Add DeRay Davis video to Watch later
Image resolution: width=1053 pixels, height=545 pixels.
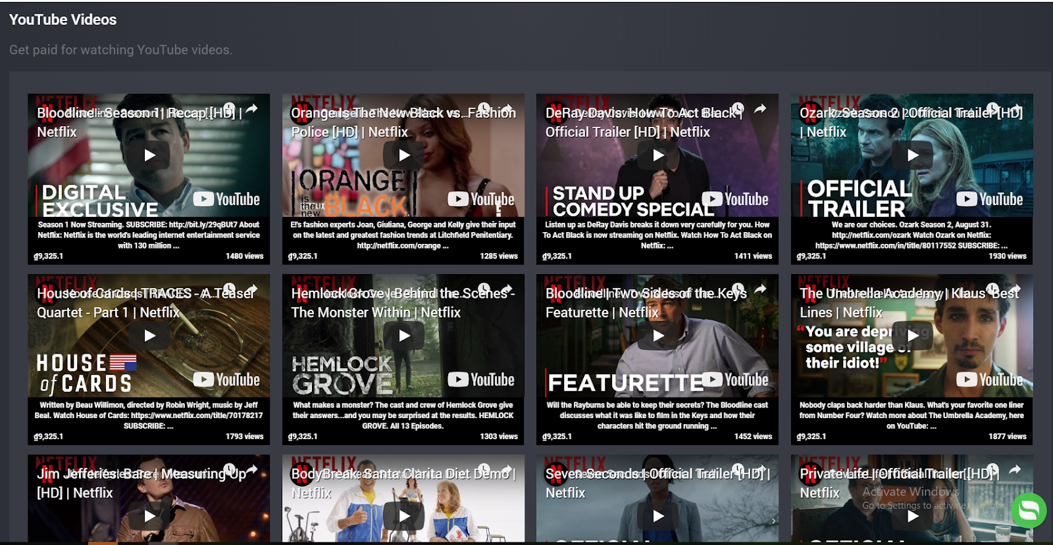click(x=738, y=108)
